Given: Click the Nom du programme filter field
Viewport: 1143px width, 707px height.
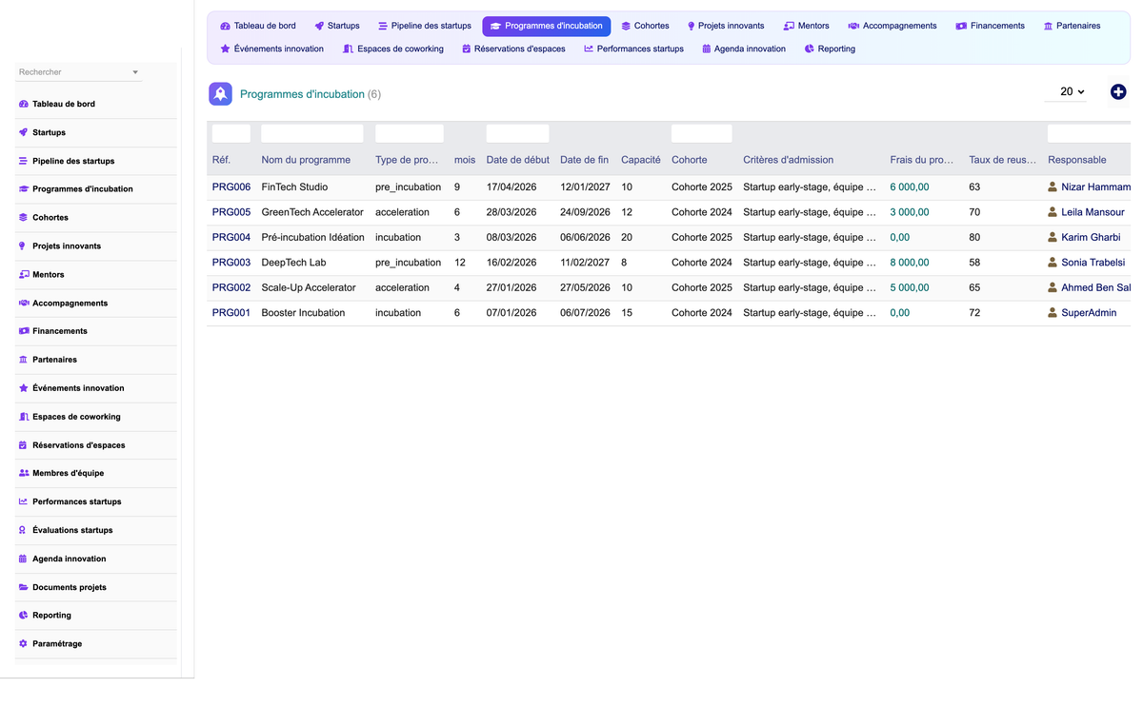Looking at the screenshot, I should tap(312, 133).
